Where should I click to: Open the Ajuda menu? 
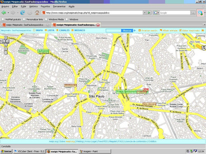point(71,7)
